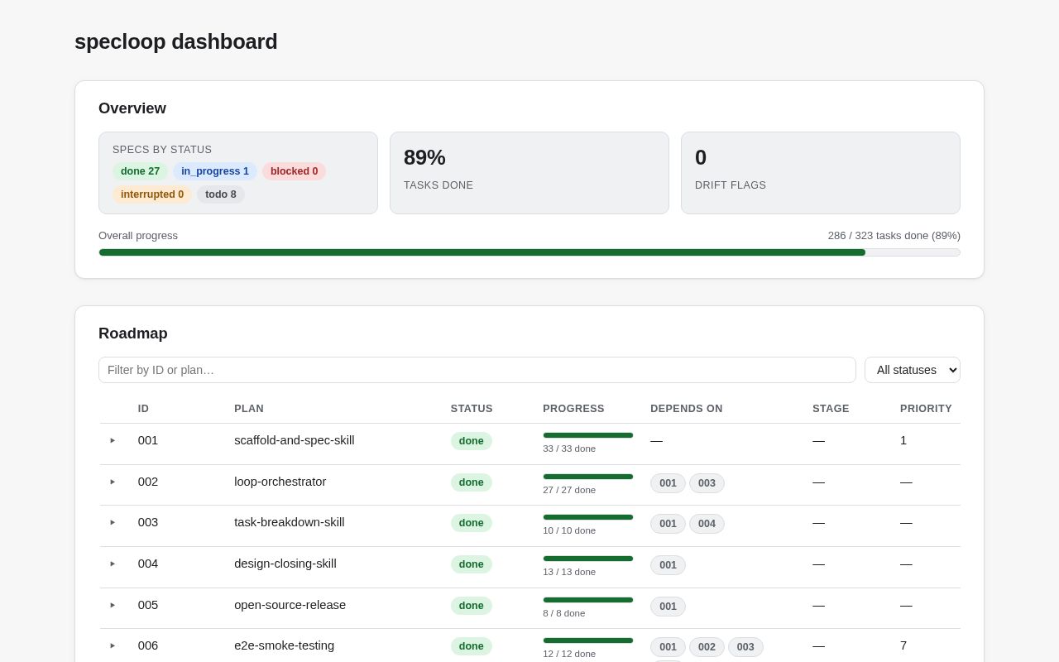Click dependency chip 002 in e2e-smoke-testing row
The image size is (1059, 662).
pos(707,647)
